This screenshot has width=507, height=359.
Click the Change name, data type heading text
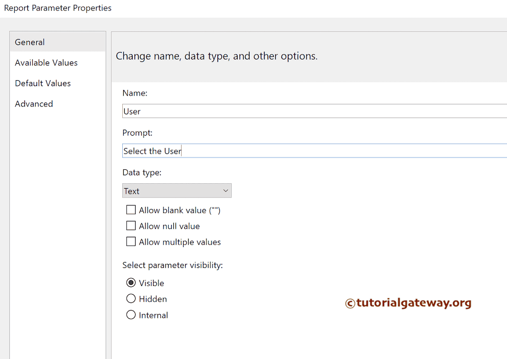pos(216,56)
